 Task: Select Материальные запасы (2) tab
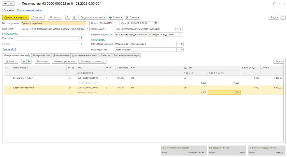click(17, 55)
